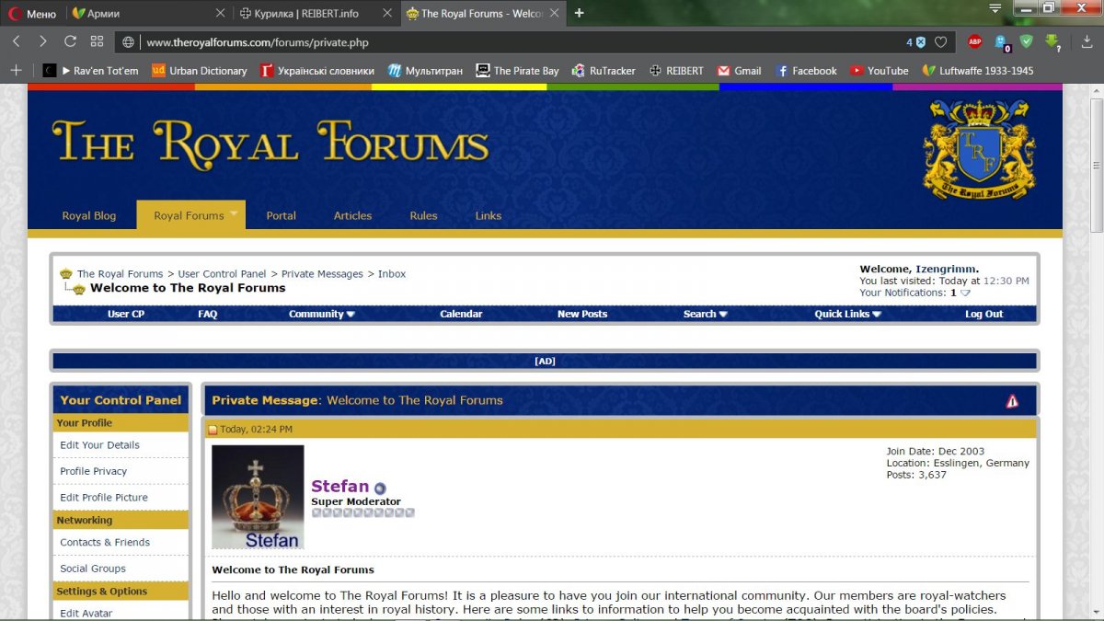Open the Opera Меню button
The height and width of the screenshot is (621, 1104).
coord(32,14)
